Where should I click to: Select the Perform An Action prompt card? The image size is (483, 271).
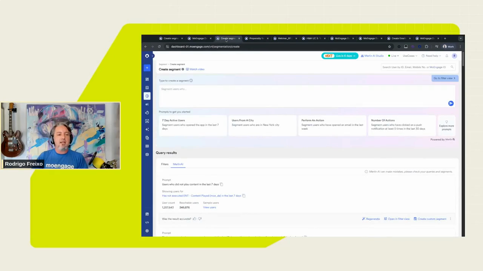point(332,125)
